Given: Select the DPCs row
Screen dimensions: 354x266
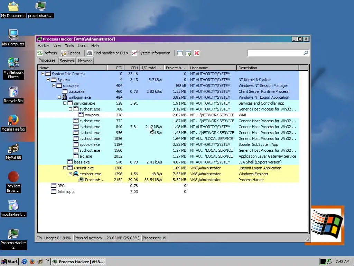Looking at the screenshot, I should tap(168, 186).
